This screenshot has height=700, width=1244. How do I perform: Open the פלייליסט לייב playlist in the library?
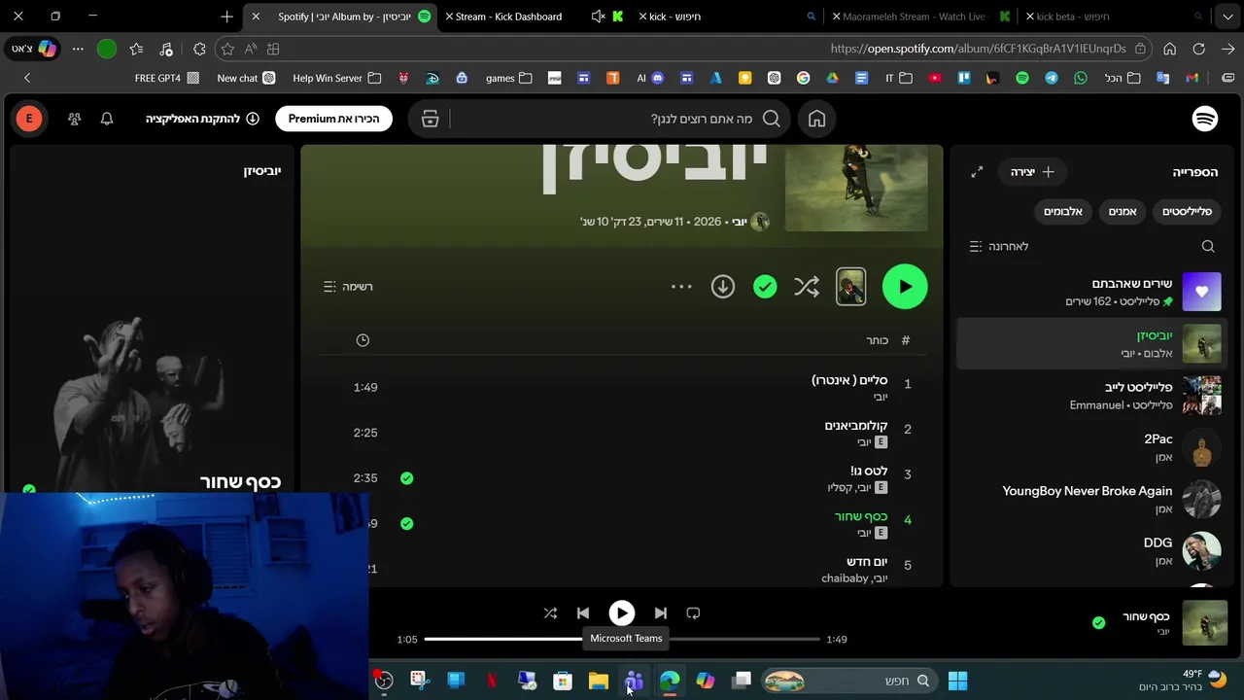(x=1091, y=396)
